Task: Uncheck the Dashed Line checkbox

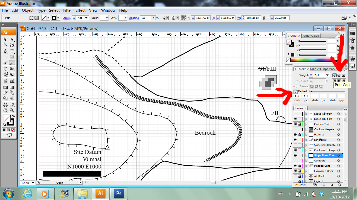Action: pyautogui.click(x=296, y=91)
